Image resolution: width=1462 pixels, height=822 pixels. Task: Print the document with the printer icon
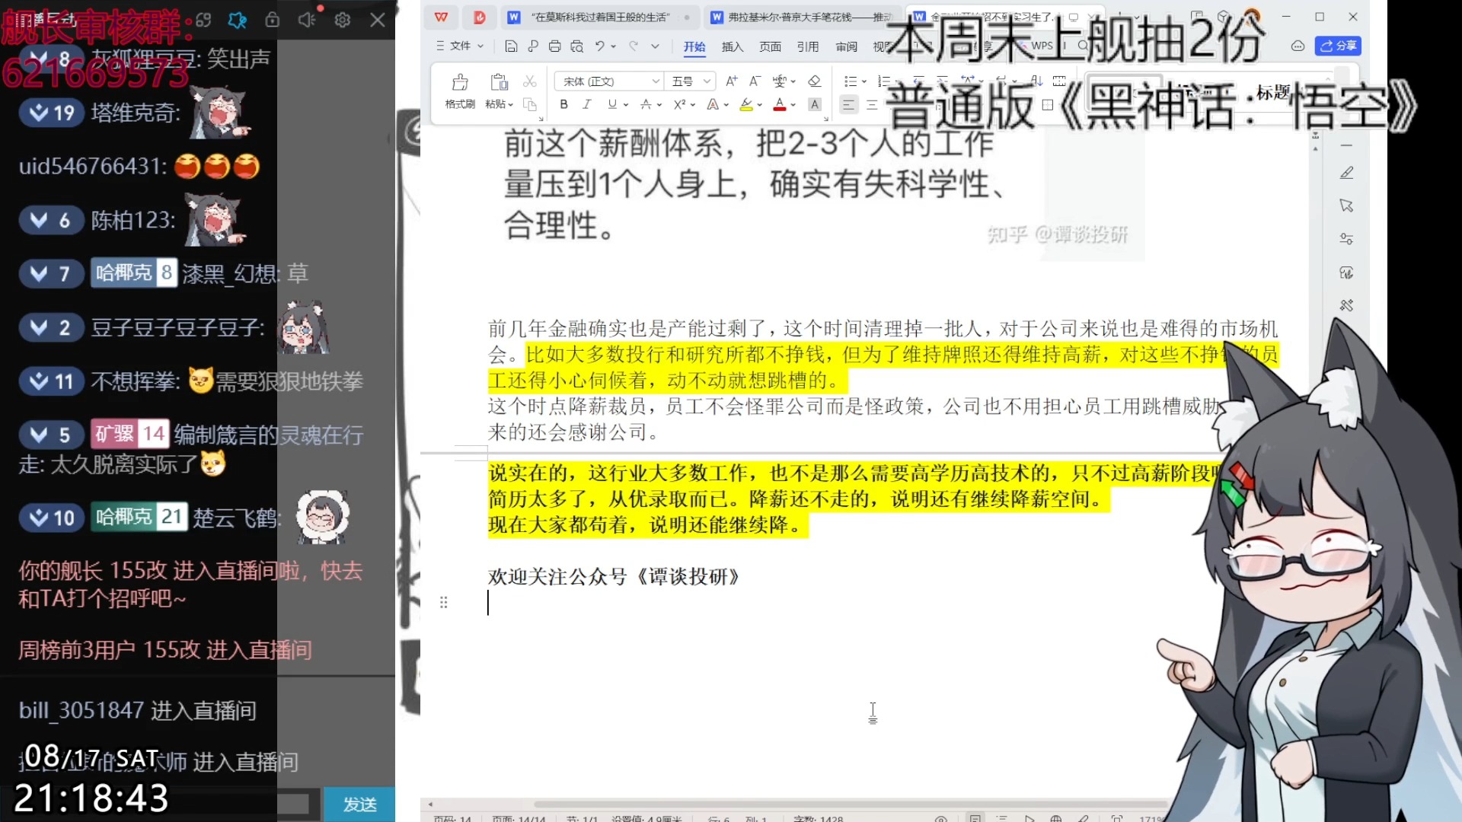554,46
